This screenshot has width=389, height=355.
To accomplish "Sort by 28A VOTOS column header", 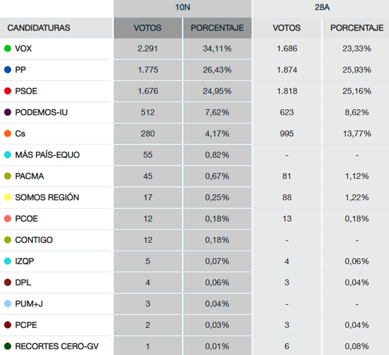I will (x=286, y=28).
